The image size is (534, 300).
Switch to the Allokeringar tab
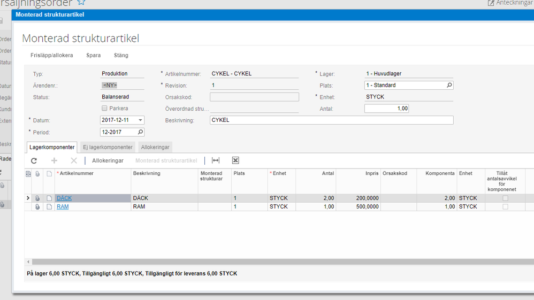[x=155, y=147]
